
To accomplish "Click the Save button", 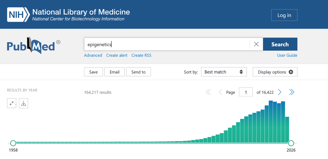I will click(x=94, y=72).
